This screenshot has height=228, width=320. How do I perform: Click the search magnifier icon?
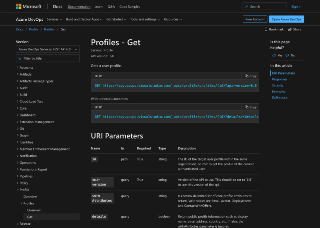point(247,6)
